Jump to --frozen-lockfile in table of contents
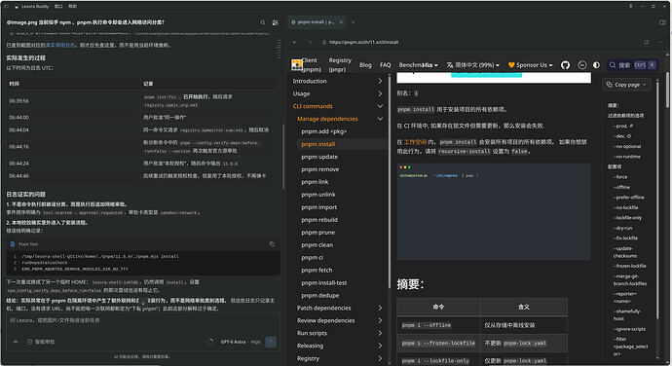The width and height of the screenshot is (672, 366). pyautogui.click(x=630, y=266)
